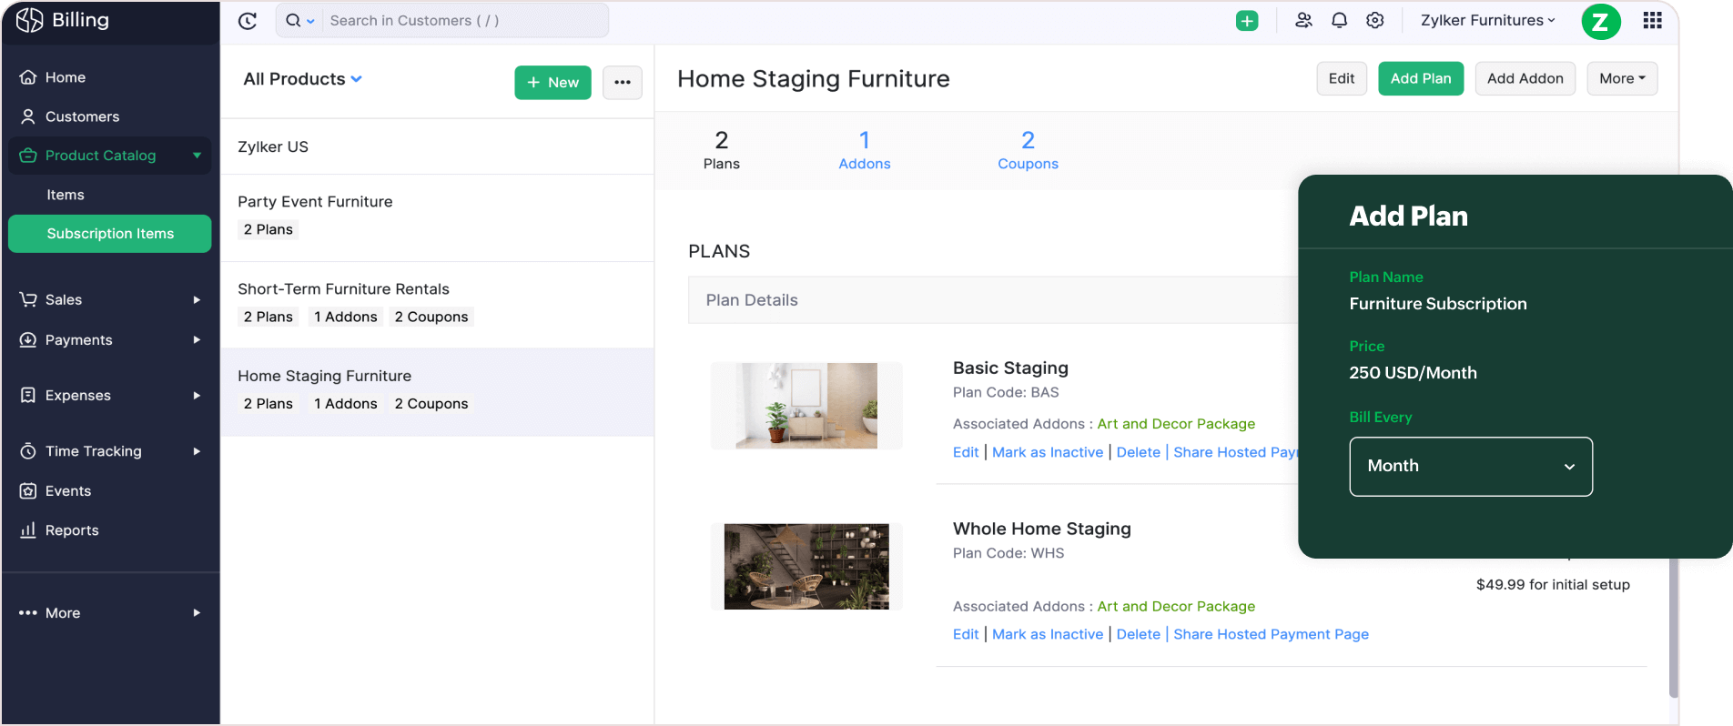This screenshot has height=726, width=1733.
Task: Click Mark as Inactive for Basic Staging
Action: tap(1048, 452)
